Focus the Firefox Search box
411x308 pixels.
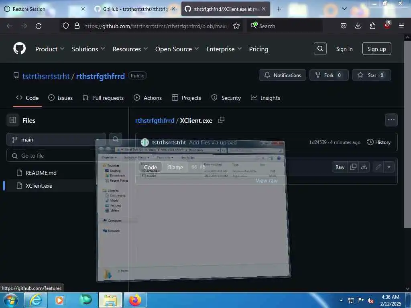[x=285, y=26]
